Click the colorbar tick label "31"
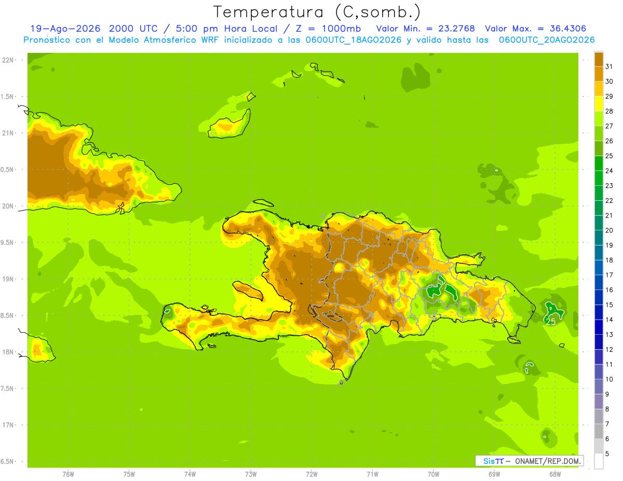623x481 pixels. (610, 66)
